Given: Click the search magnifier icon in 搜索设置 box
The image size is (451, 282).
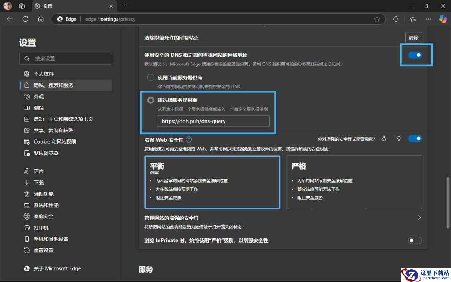Looking at the screenshot, I should pyautogui.click(x=27, y=59).
